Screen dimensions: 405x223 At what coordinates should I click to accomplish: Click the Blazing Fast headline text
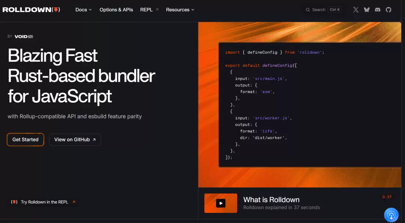click(53, 55)
